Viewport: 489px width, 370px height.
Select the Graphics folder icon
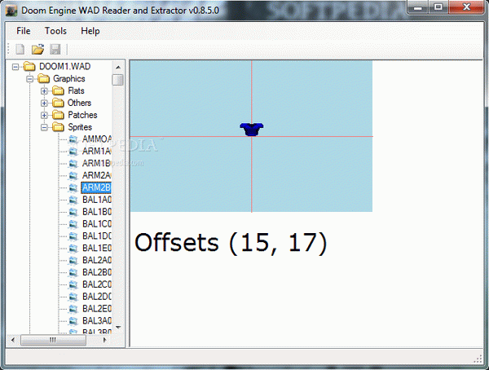click(x=44, y=78)
